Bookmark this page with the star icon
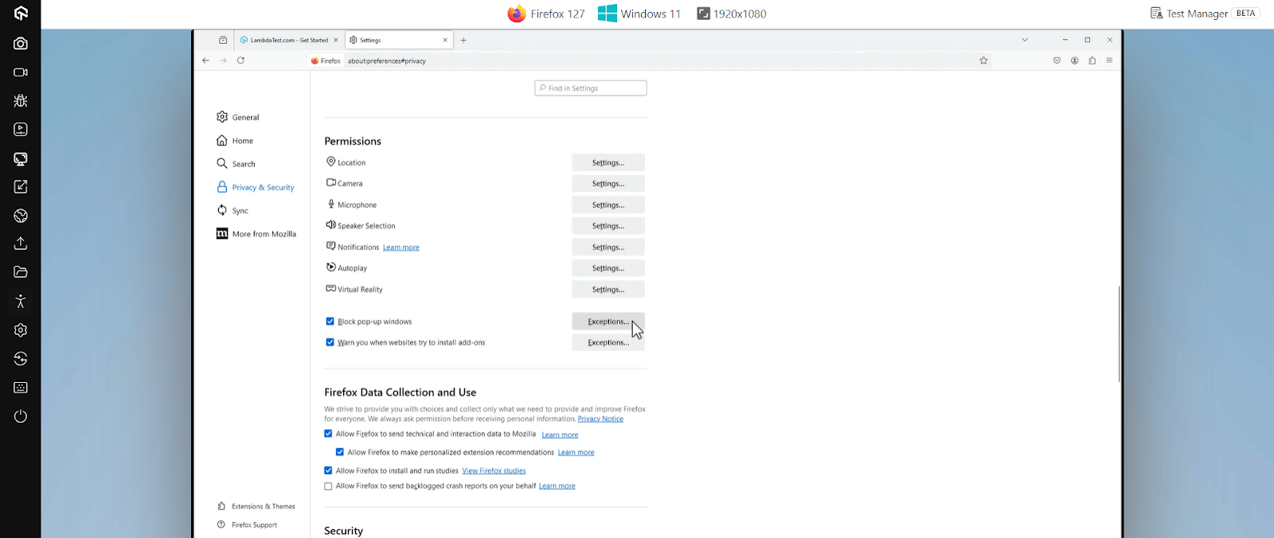Image resolution: width=1274 pixels, height=538 pixels. point(983,60)
